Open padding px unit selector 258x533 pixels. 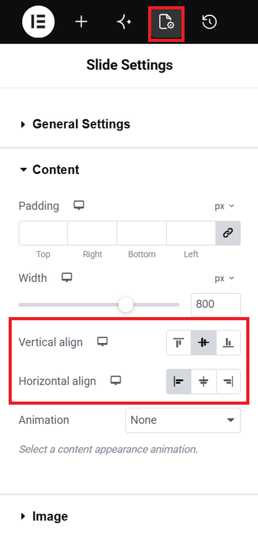click(225, 206)
